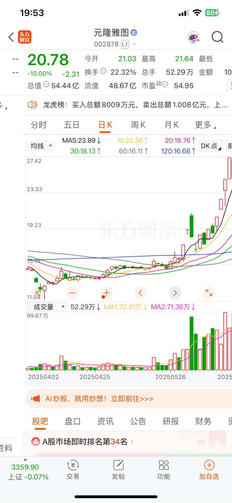Open the DK点 selector
Screen dimensions: 232x503
point(211,146)
